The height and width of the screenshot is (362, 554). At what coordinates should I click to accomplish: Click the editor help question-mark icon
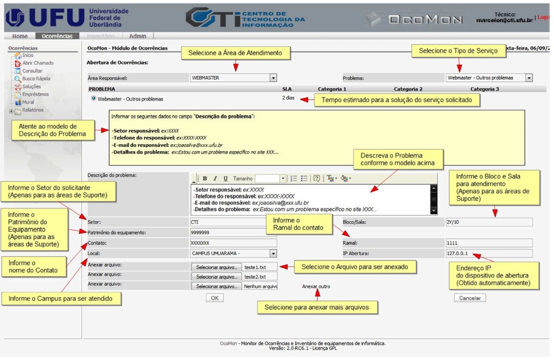tap(316, 179)
